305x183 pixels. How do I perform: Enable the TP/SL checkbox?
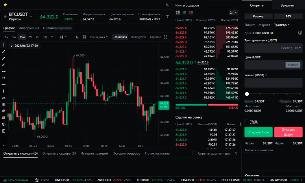pos(247,122)
